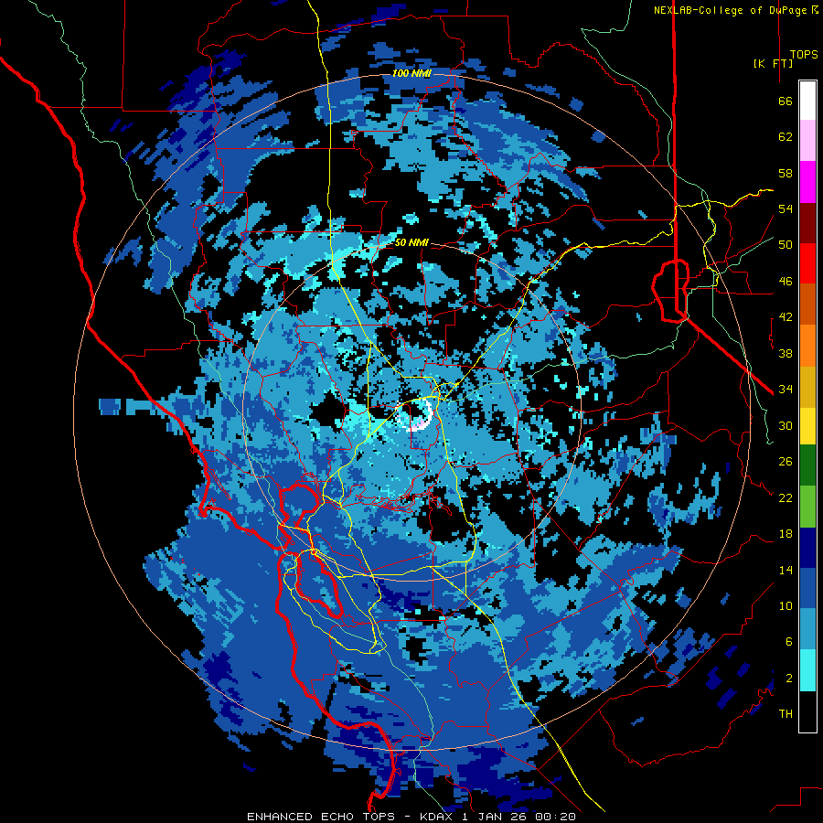Image resolution: width=823 pixels, height=823 pixels.
Task: Click the 50 legend value
Action: [x=786, y=244]
